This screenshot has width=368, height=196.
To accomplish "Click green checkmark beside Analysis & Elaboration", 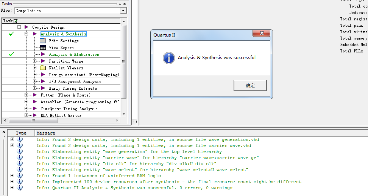I will pyautogui.click(x=11, y=54).
